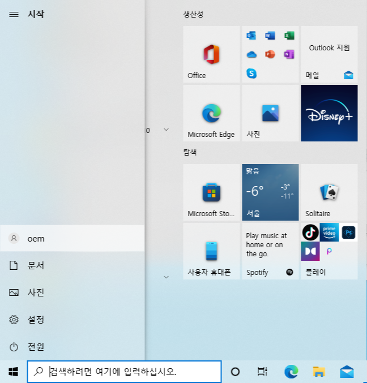Open File Explorer from the taskbar
The height and width of the screenshot is (383, 367).
click(x=319, y=372)
